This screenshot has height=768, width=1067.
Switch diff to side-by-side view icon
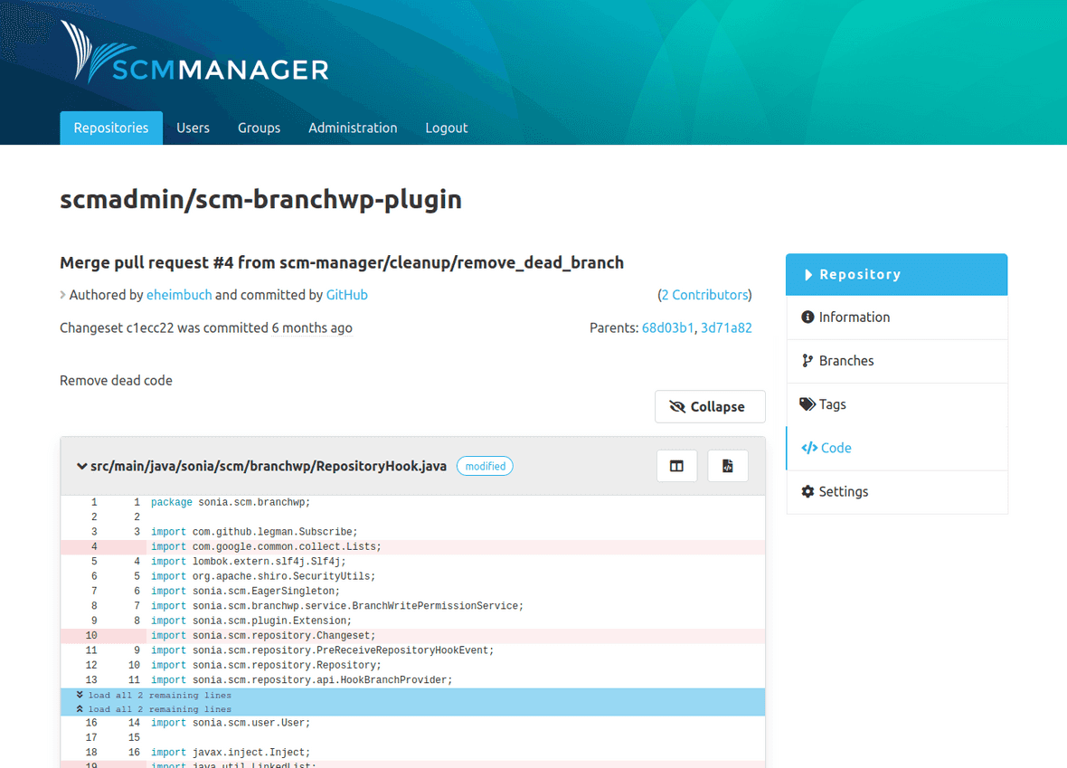[x=676, y=465]
